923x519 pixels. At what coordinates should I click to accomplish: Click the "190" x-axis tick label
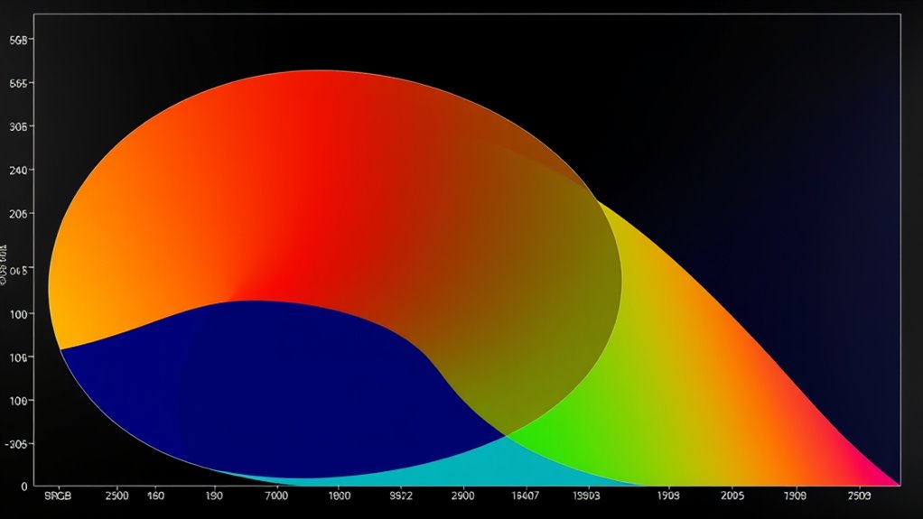click(x=214, y=496)
